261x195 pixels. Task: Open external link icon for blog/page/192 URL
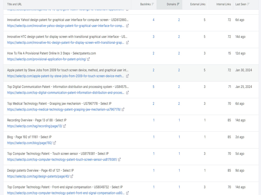coord(55,143)
